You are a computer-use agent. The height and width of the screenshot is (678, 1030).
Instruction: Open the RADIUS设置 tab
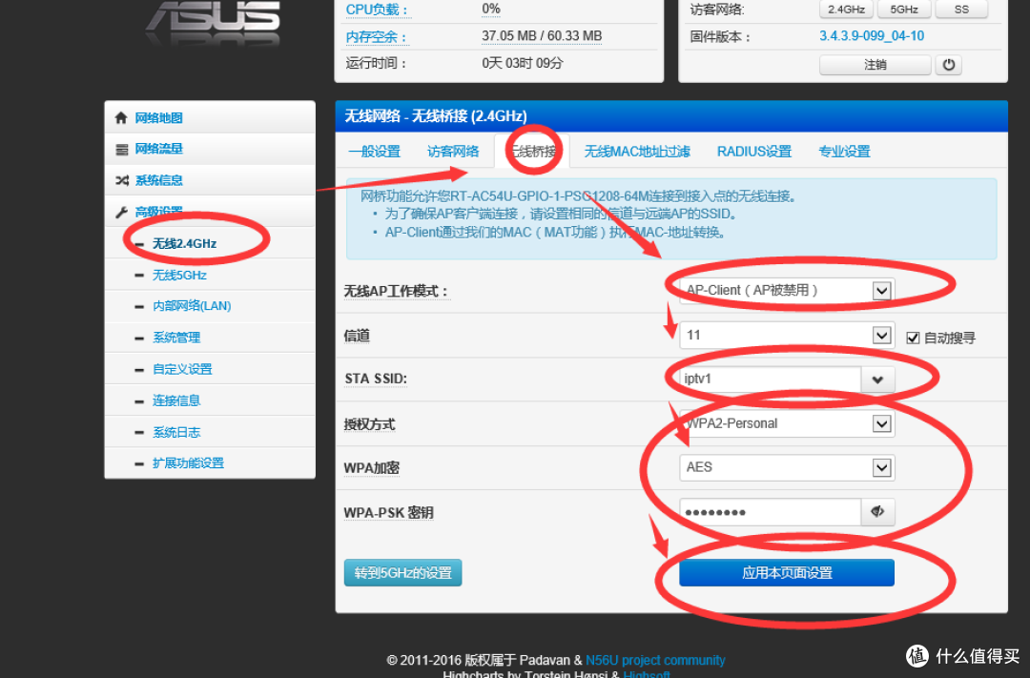click(754, 152)
